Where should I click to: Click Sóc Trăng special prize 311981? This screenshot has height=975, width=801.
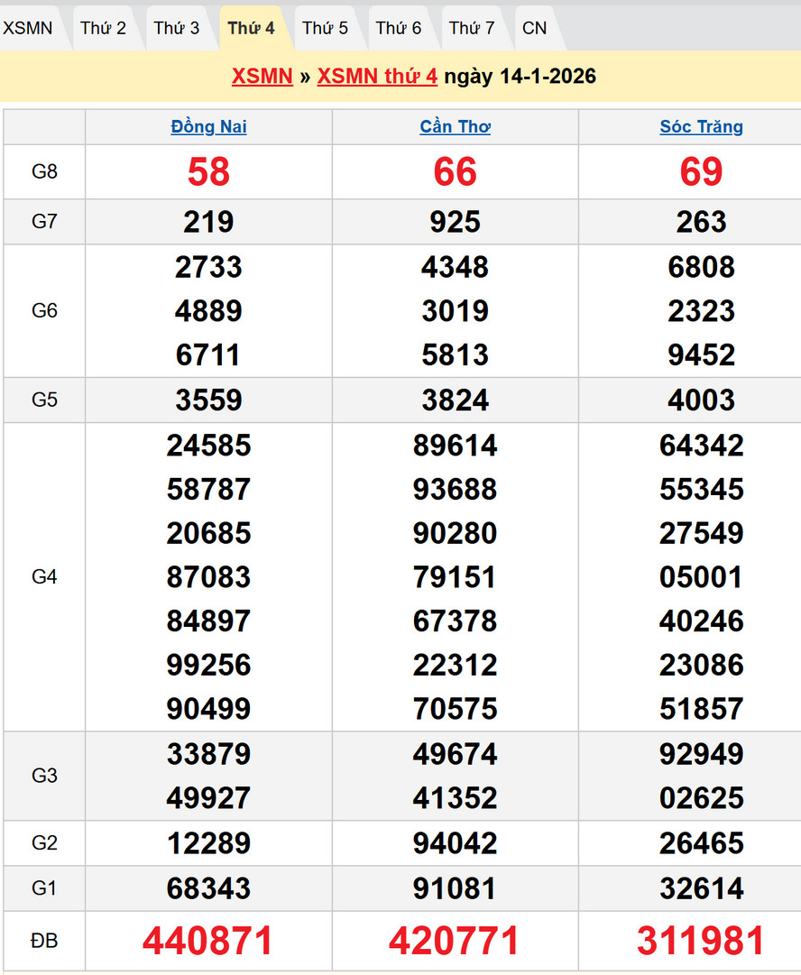pos(701,941)
